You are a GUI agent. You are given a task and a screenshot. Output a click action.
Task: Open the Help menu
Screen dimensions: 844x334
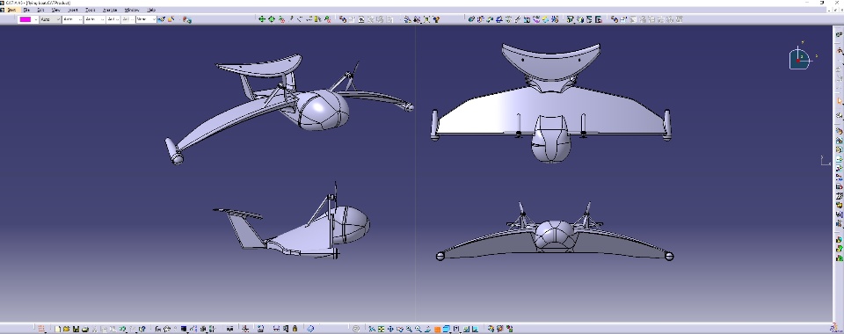(151, 10)
